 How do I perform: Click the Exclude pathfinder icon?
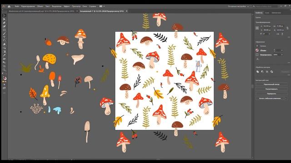pos(272,72)
